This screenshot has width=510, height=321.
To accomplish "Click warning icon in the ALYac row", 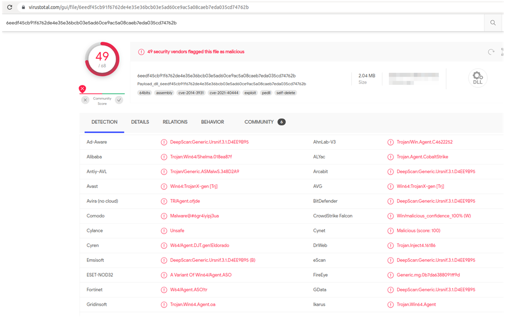I will (390, 157).
